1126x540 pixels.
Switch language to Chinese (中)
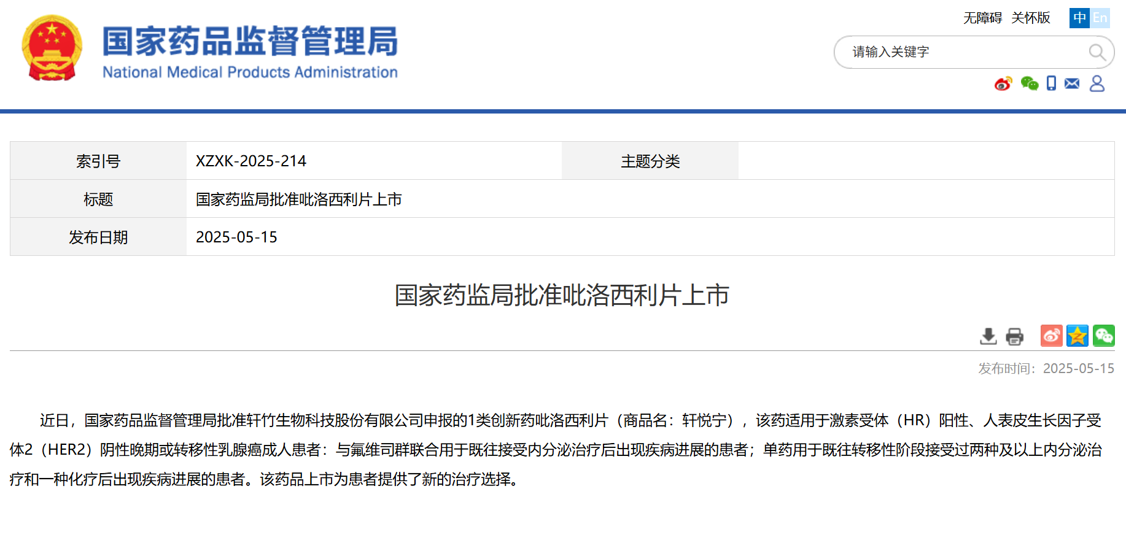click(1079, 18)
